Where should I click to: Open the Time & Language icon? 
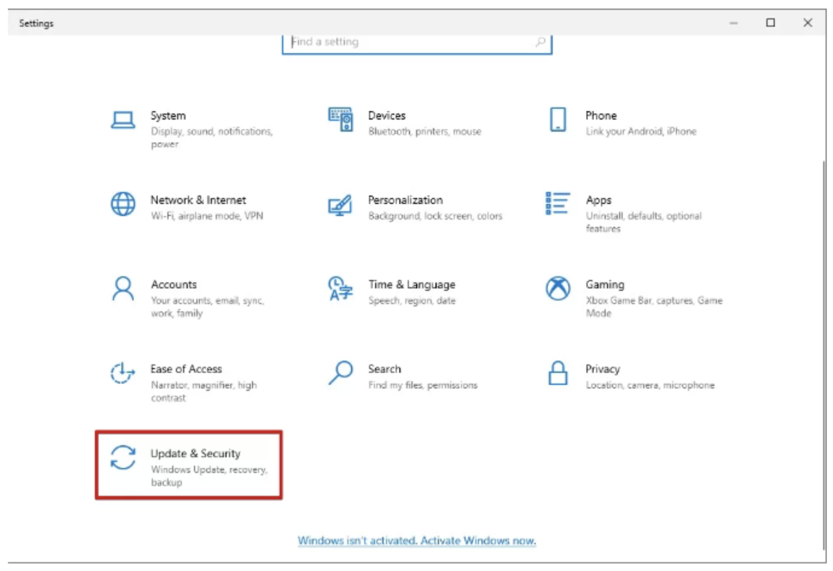pos(340,288)
